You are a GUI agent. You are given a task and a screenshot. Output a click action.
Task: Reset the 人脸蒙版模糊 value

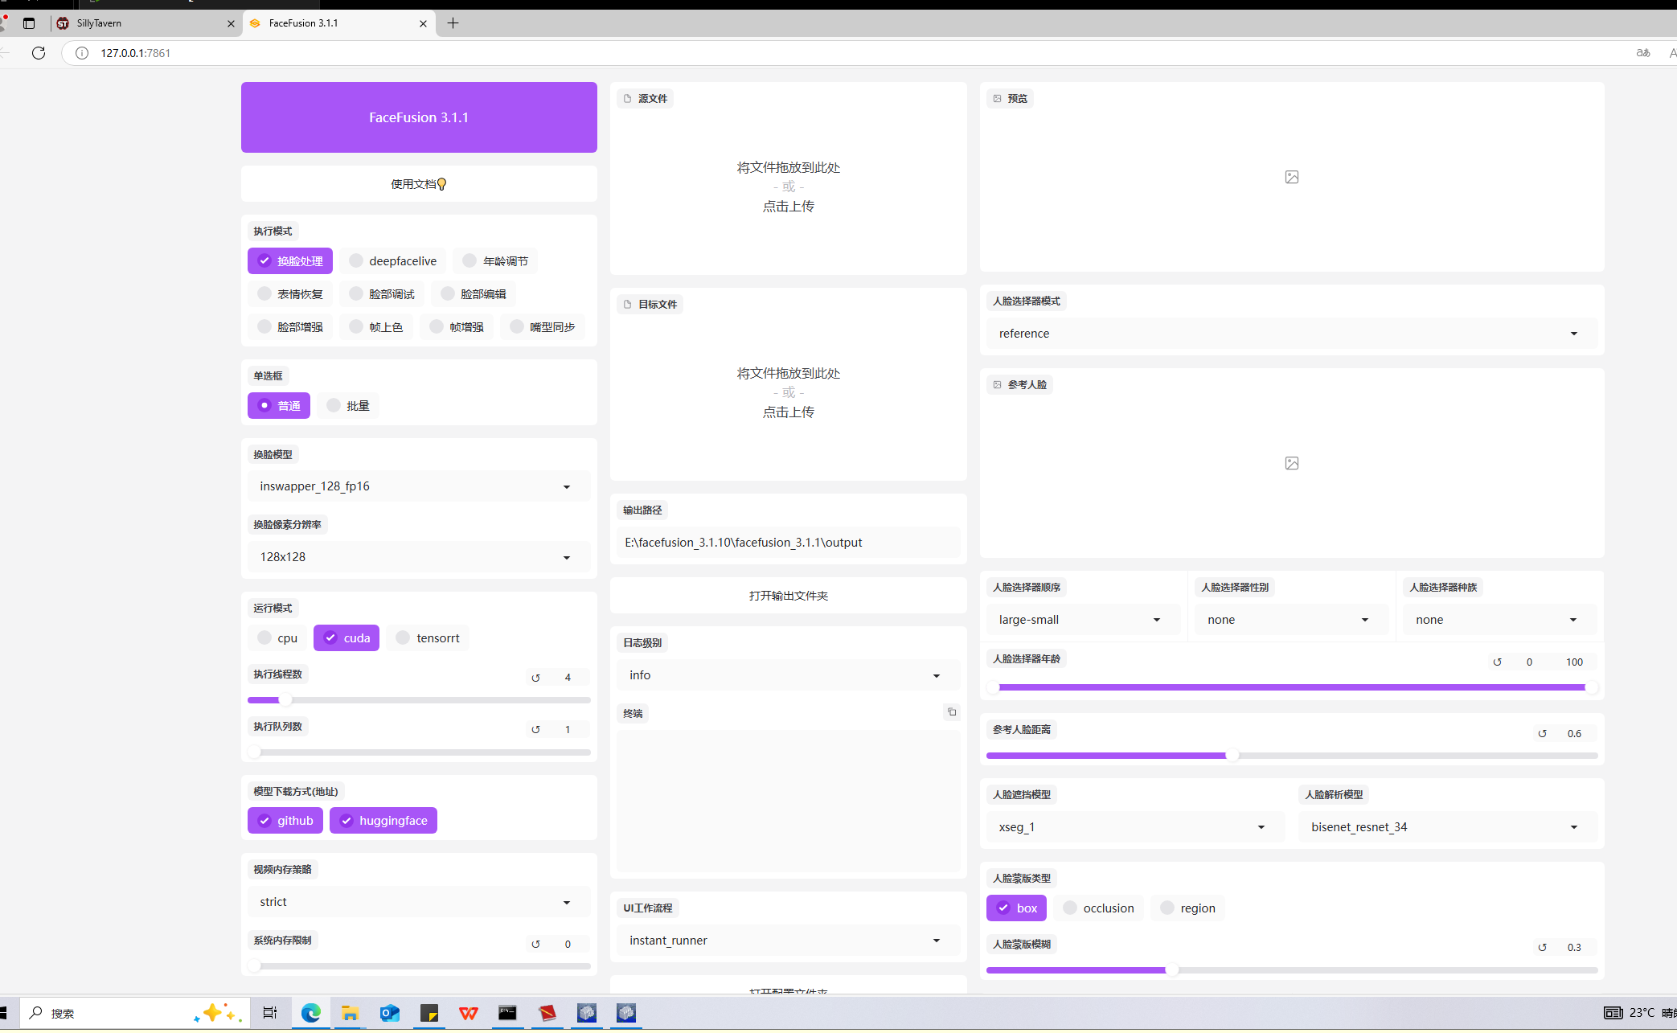click(x=1543, y=948)
